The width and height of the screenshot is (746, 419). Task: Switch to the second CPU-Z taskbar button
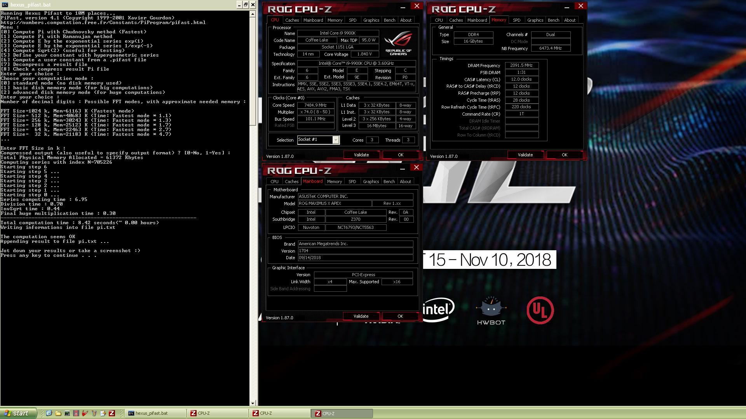[280, 413]
